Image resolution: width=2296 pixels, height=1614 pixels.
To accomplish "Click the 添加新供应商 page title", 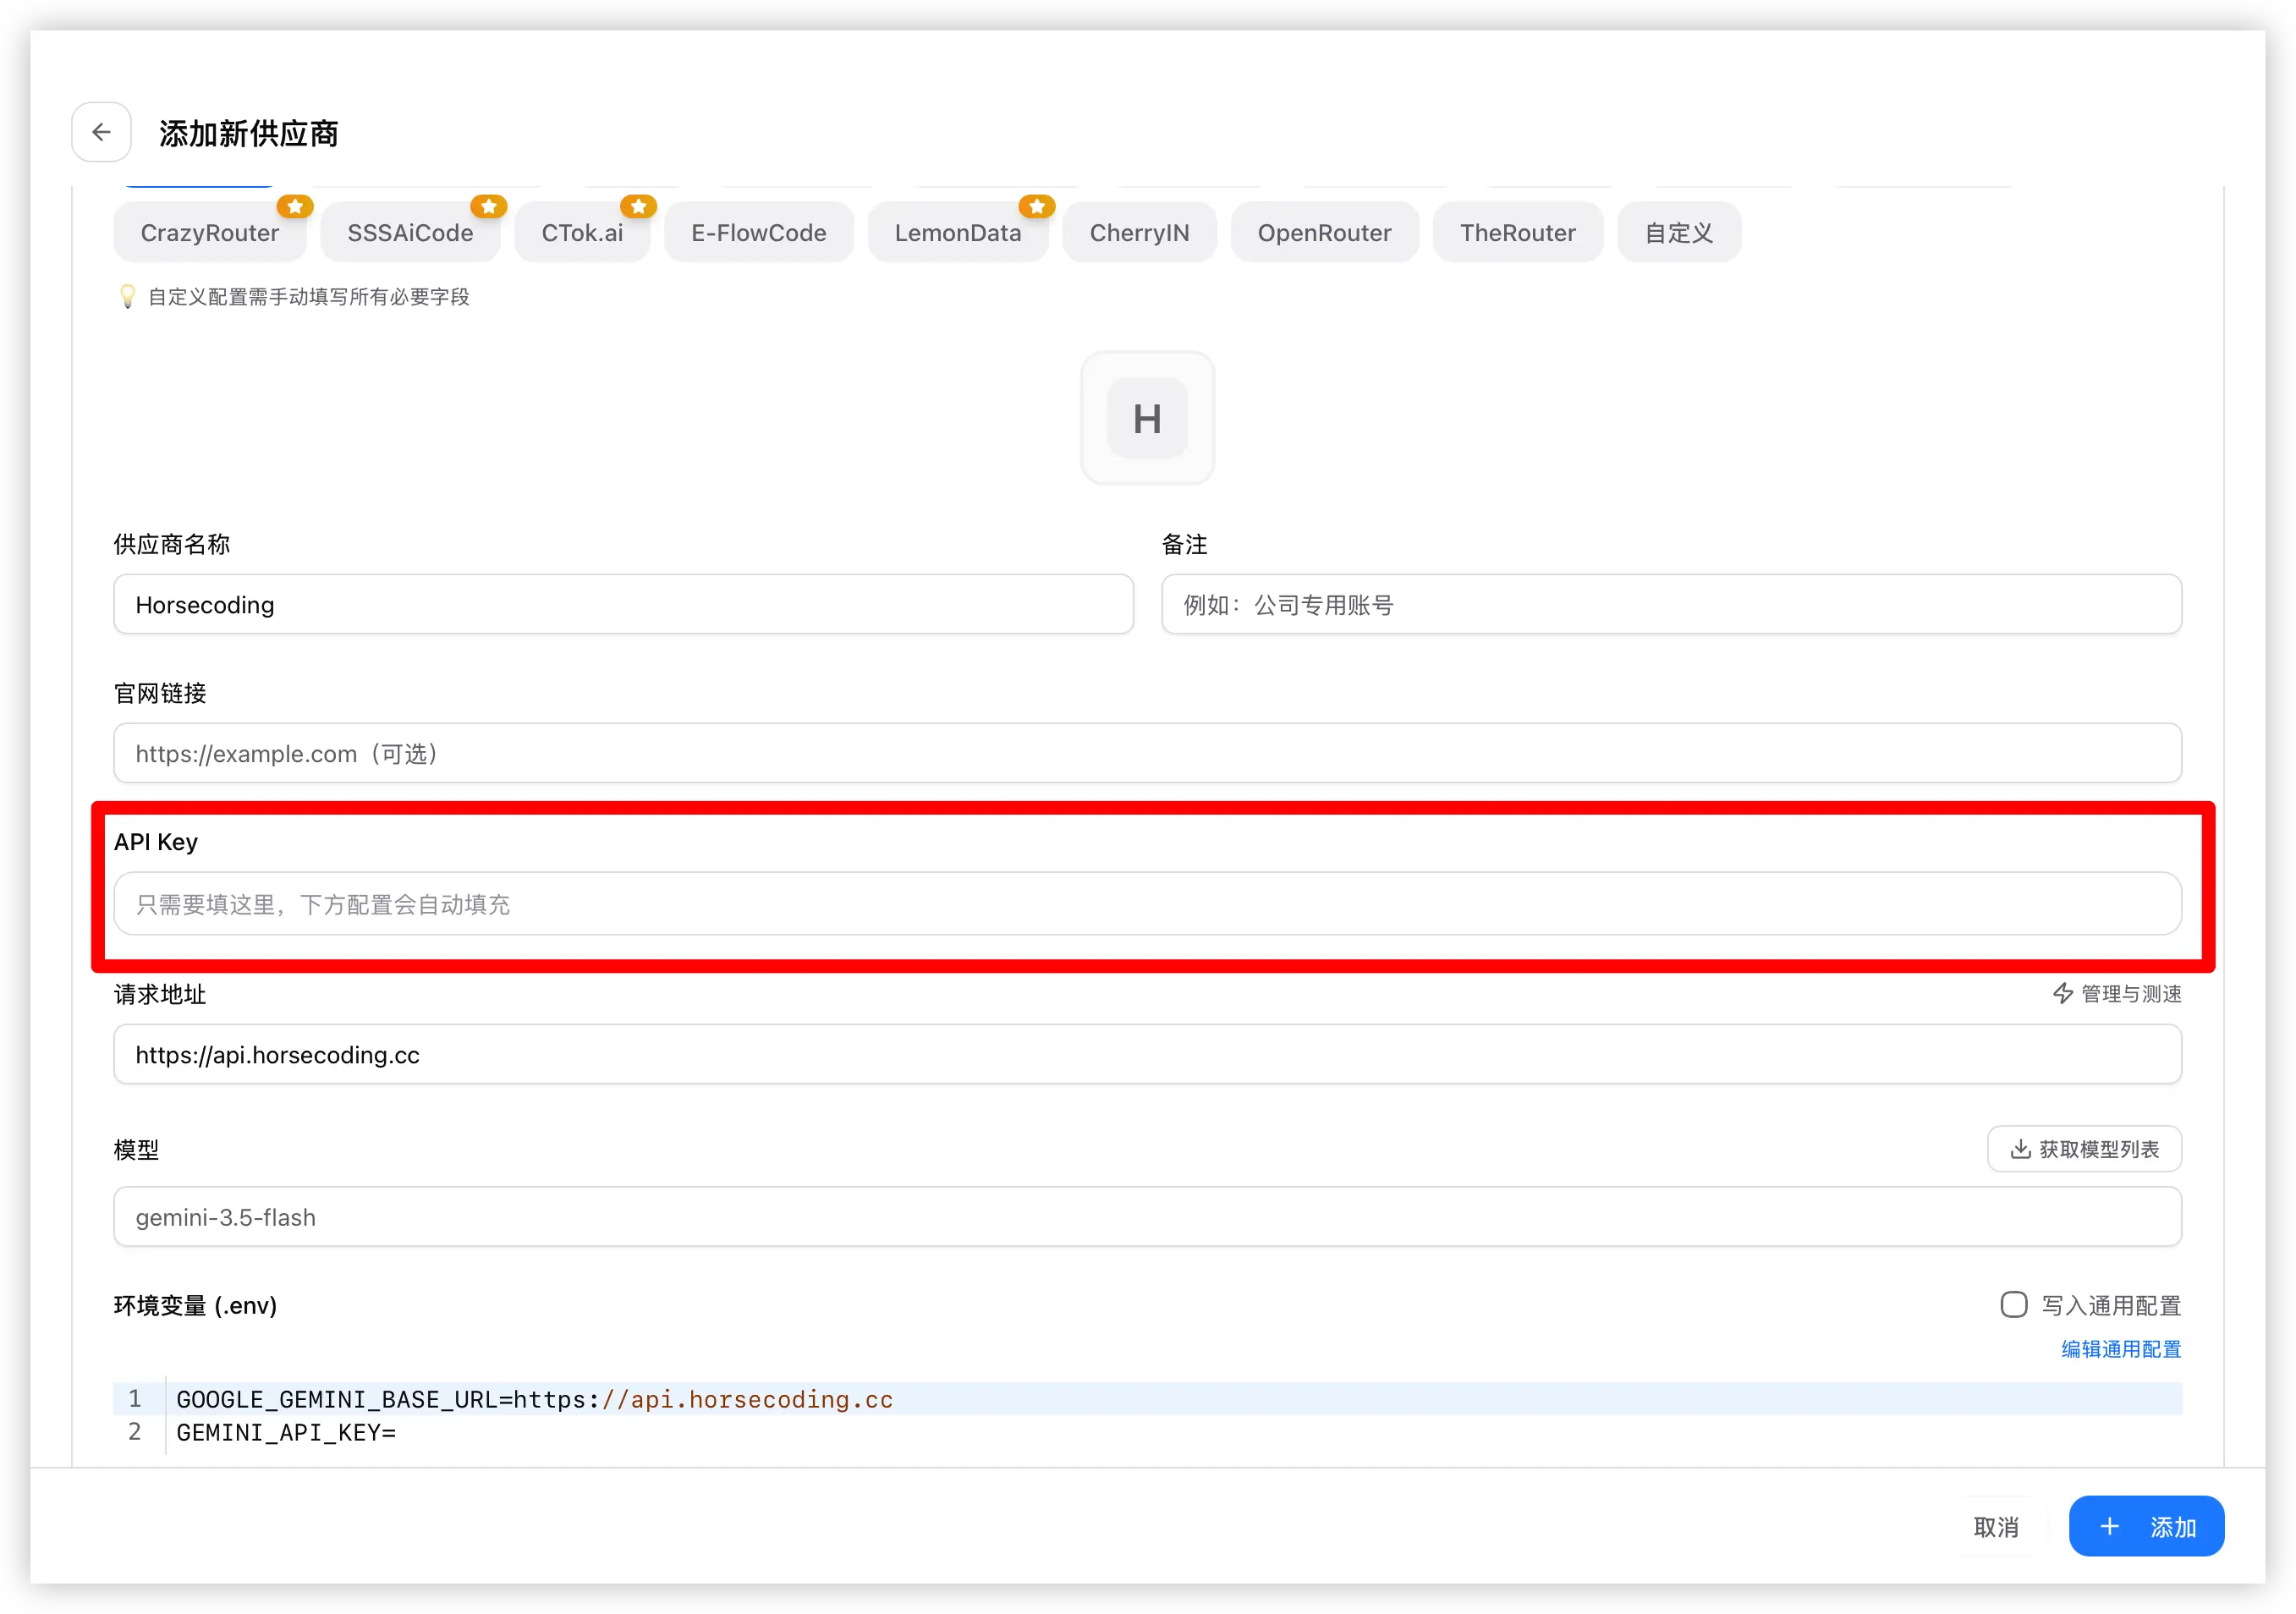I will pos(249,133).
